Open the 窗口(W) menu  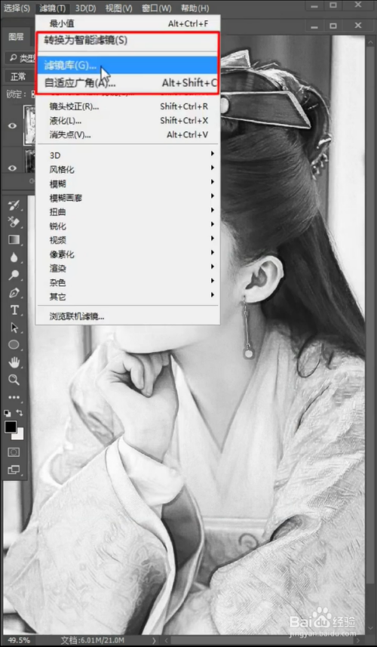point(157,8)
